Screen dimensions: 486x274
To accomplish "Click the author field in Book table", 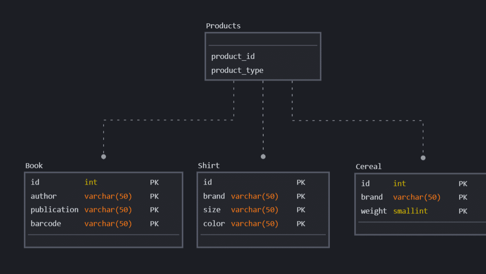I will pos(44,196).
